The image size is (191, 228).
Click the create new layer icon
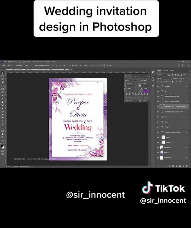(183, 166)
